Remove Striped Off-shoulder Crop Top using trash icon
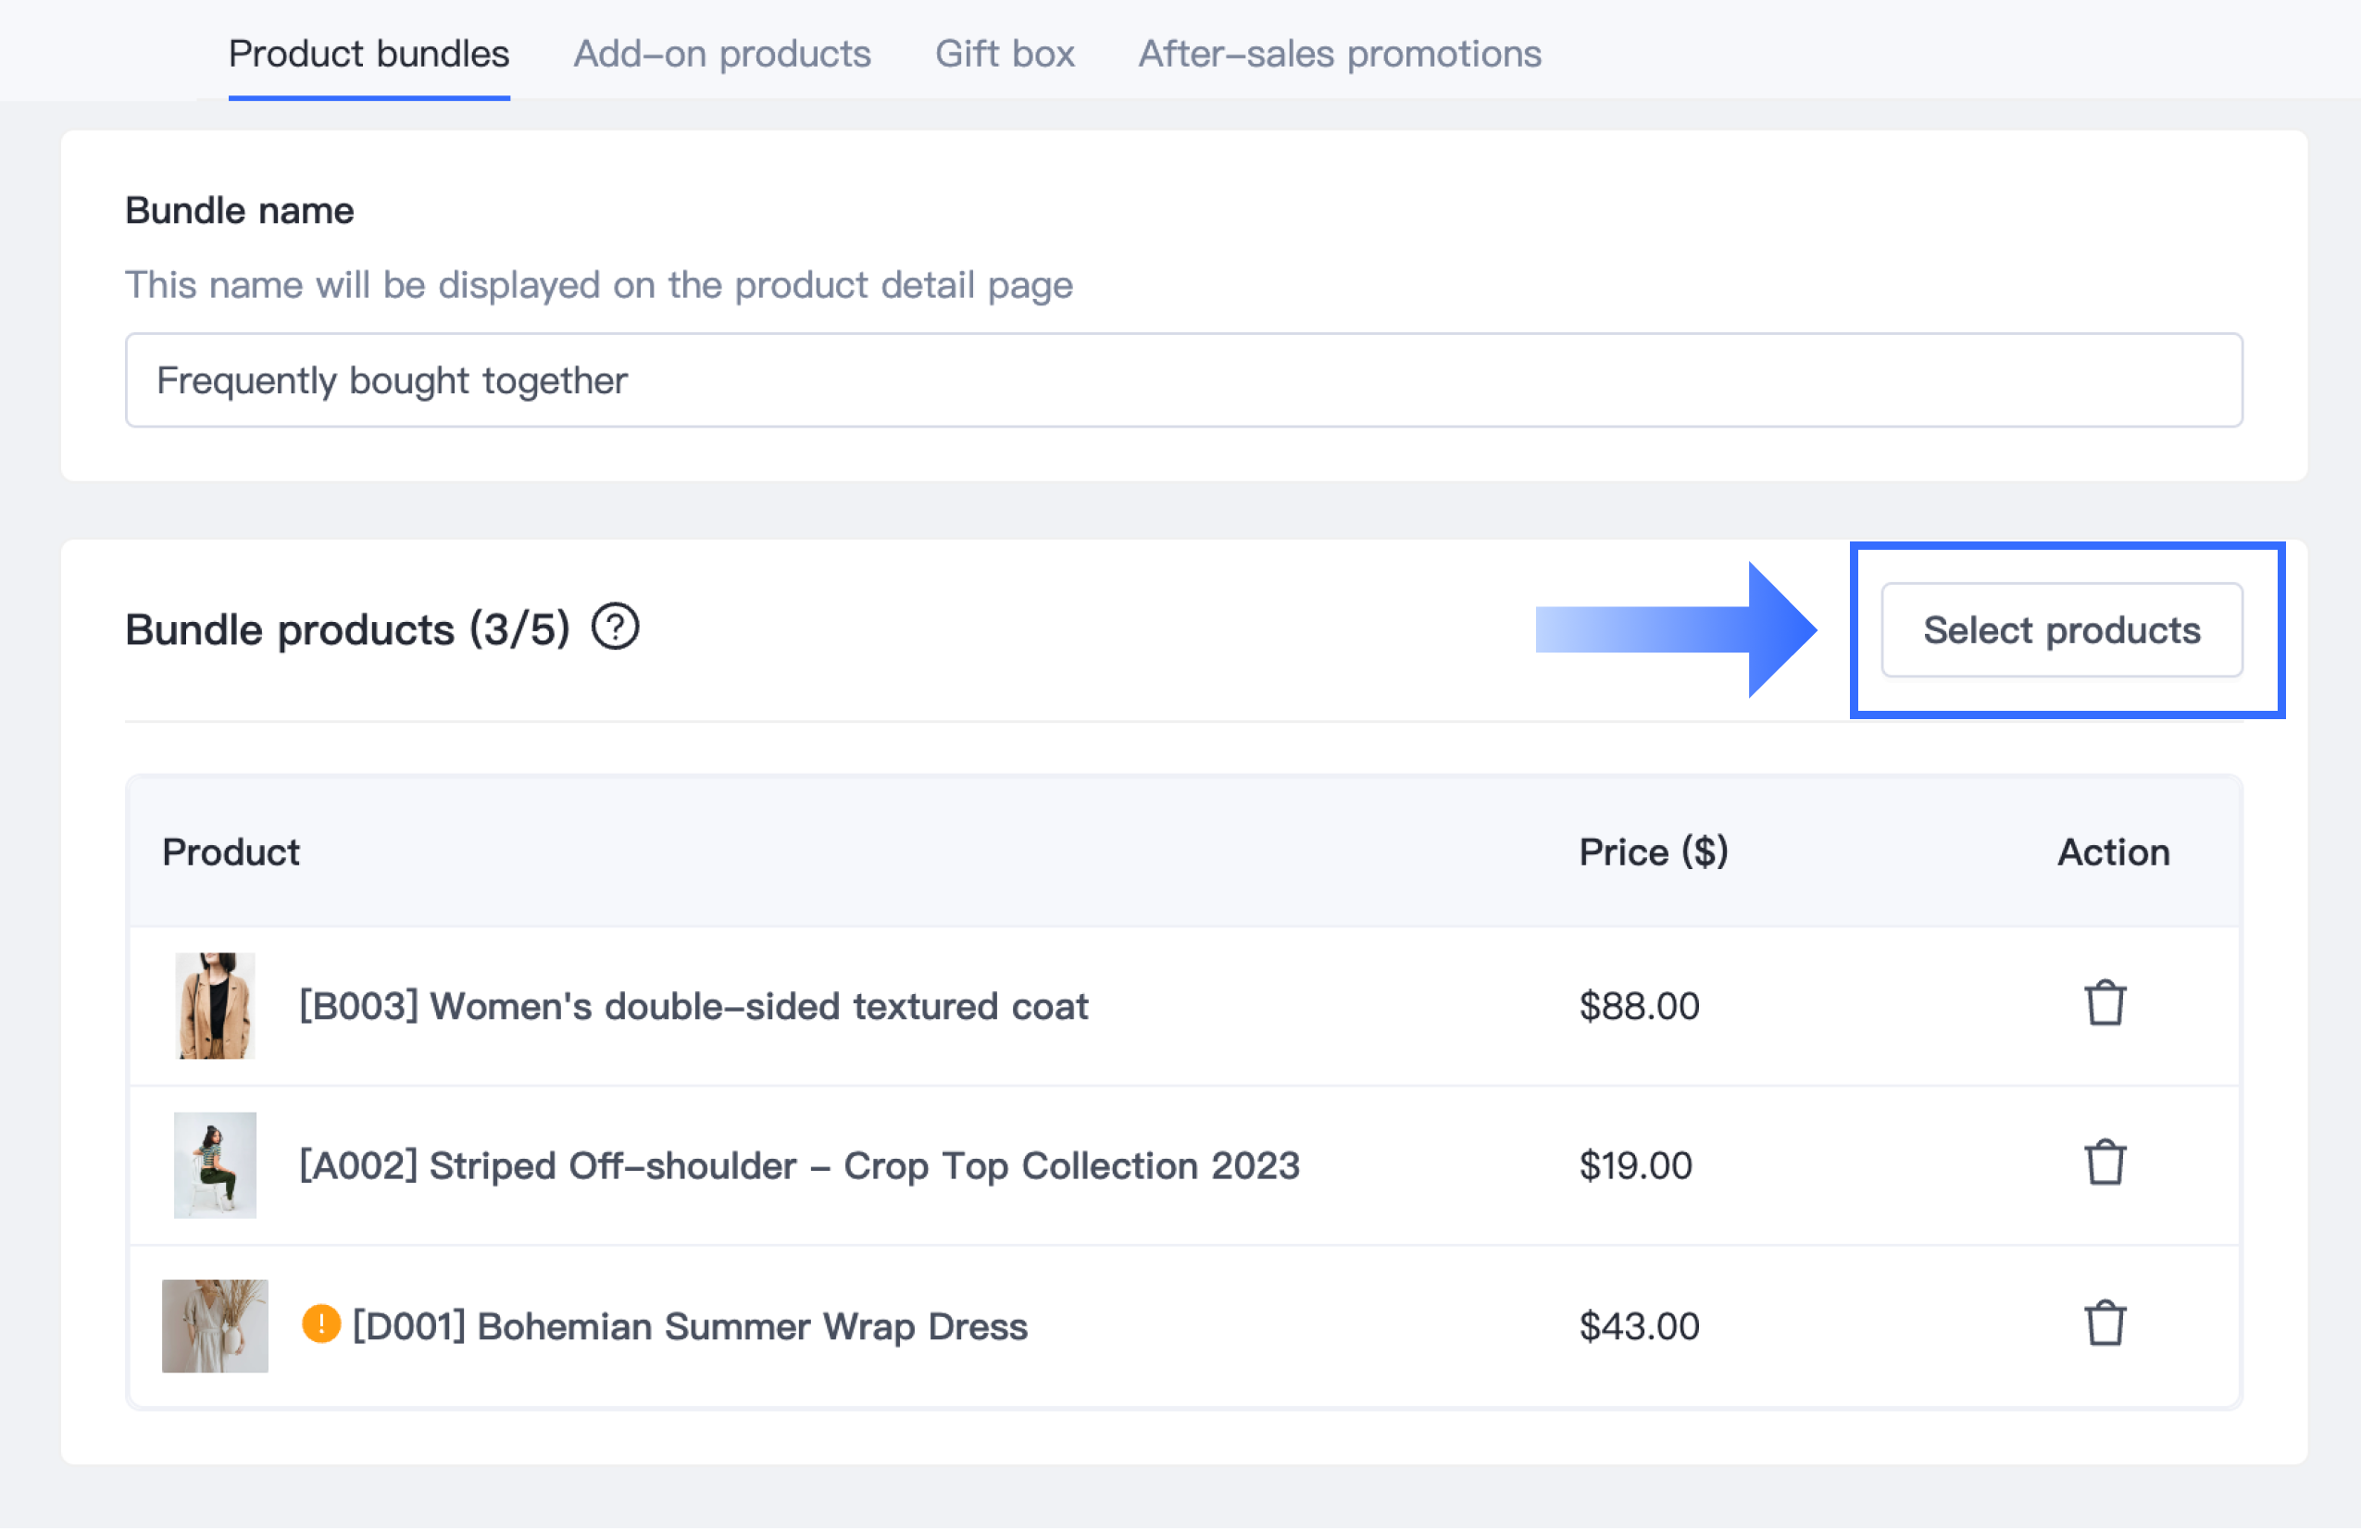The image size is (2361, 1529). (2104, 1163)
